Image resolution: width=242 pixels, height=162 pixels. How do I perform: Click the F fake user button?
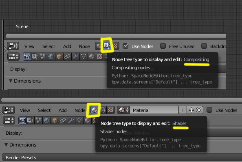tap(183, 110)
